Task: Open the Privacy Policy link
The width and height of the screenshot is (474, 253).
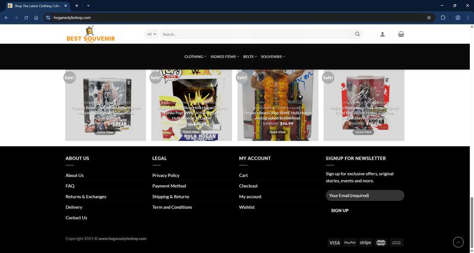Action: pos(166,175)
